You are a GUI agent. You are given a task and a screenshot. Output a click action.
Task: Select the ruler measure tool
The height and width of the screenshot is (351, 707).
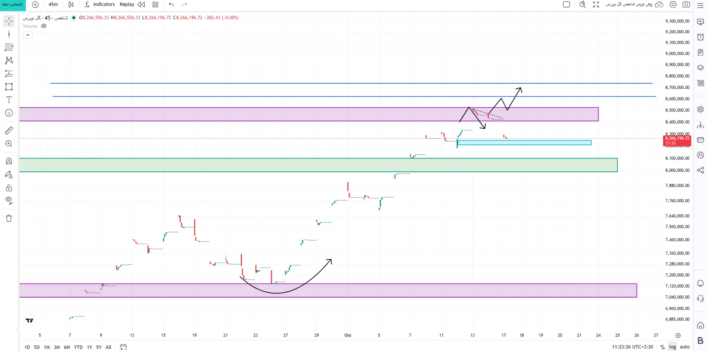(9, 130)
